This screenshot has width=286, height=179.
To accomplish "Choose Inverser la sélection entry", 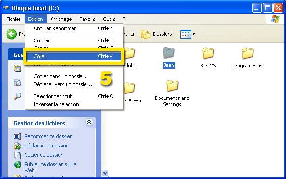I will tap(74, 104).
